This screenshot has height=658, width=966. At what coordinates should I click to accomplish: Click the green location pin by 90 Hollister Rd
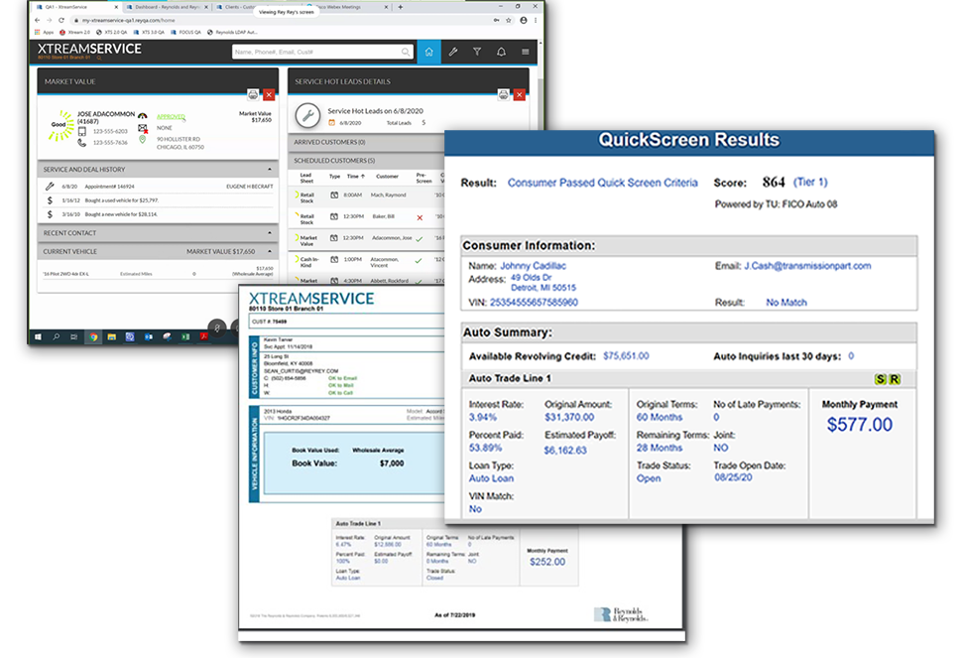pyautogui.click(x=142, y=140)
